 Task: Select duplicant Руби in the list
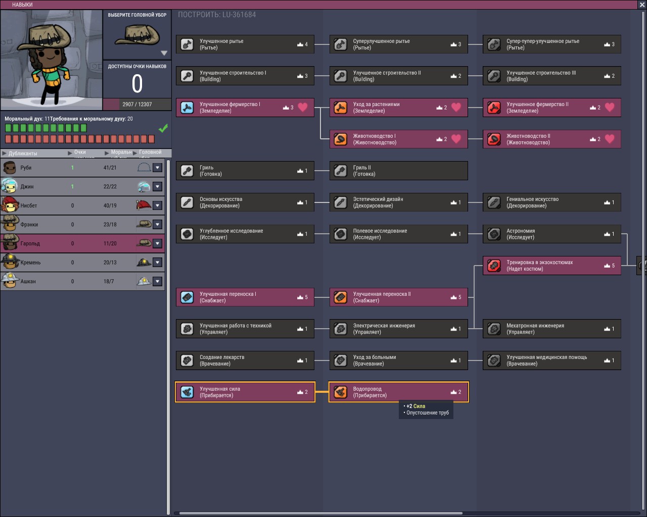[x=82, y=168]
